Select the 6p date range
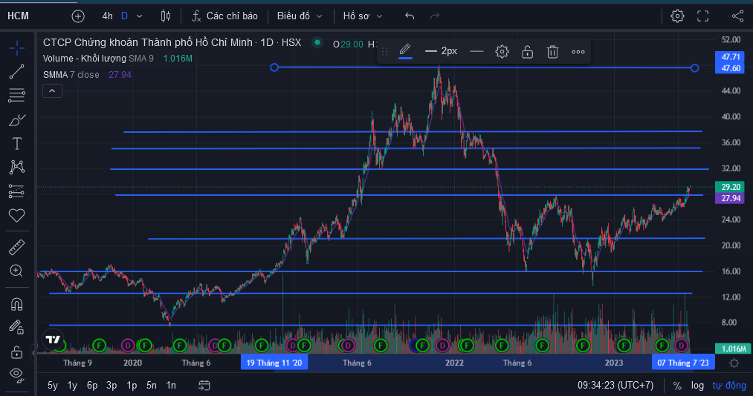This screenshot has width=753, height=396. 92,386
